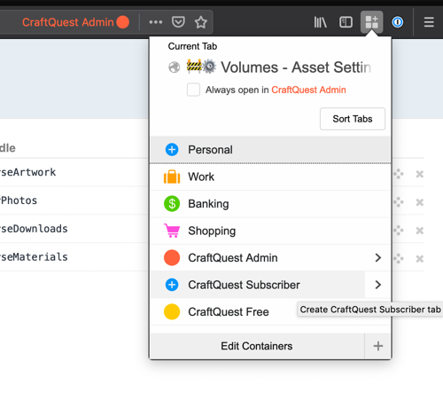Toggle the sidebar toolbar icon
The width and height of the screenshot is (443, 408).
[x=346, y=22]
